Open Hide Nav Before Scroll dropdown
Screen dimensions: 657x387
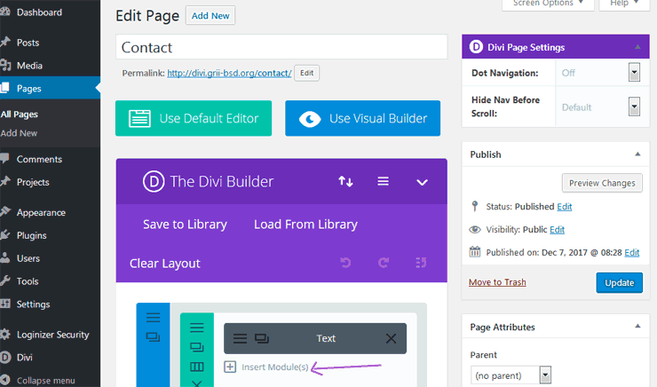coord(634,107)
